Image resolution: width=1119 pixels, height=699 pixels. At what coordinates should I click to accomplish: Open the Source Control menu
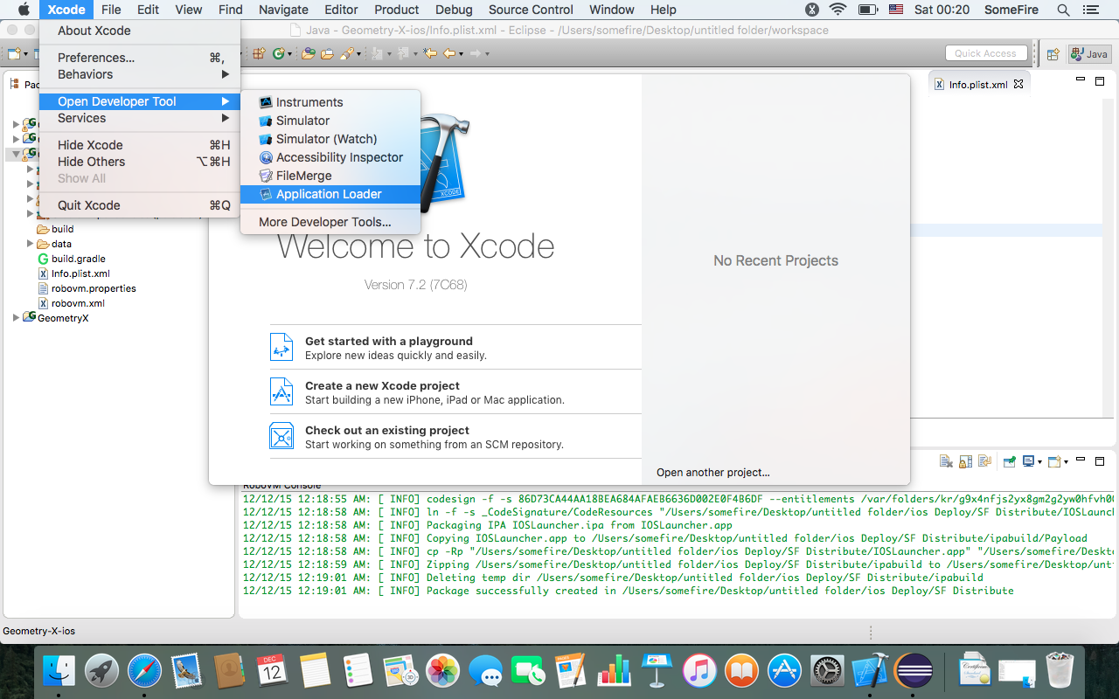pos(531,10)
